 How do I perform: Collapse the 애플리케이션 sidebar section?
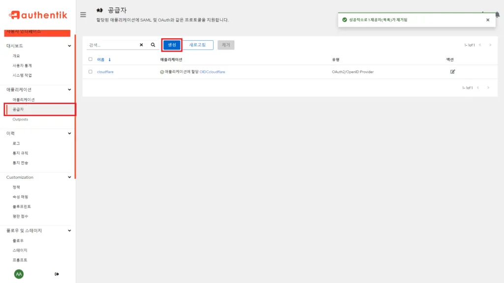tap(70, 90)
